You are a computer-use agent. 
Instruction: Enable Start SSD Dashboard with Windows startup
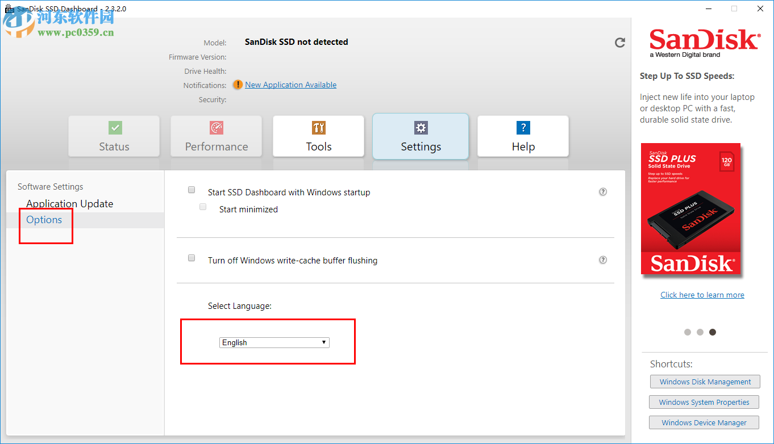point(192,190)
